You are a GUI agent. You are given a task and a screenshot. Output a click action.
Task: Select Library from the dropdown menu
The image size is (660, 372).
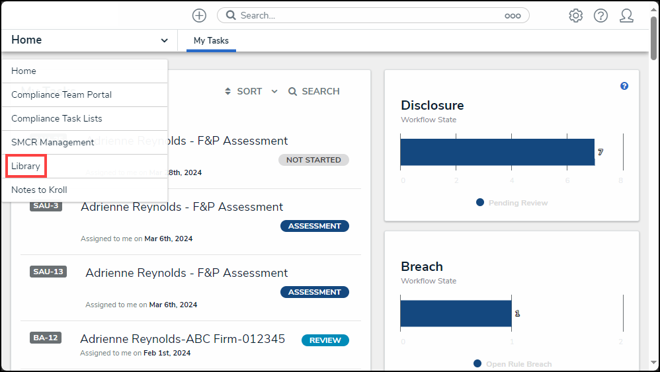tap(26, 167)
